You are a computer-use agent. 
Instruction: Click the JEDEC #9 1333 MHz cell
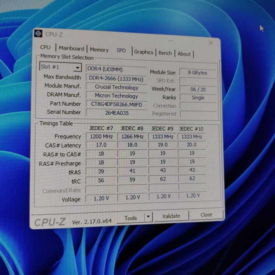(163, 136)
